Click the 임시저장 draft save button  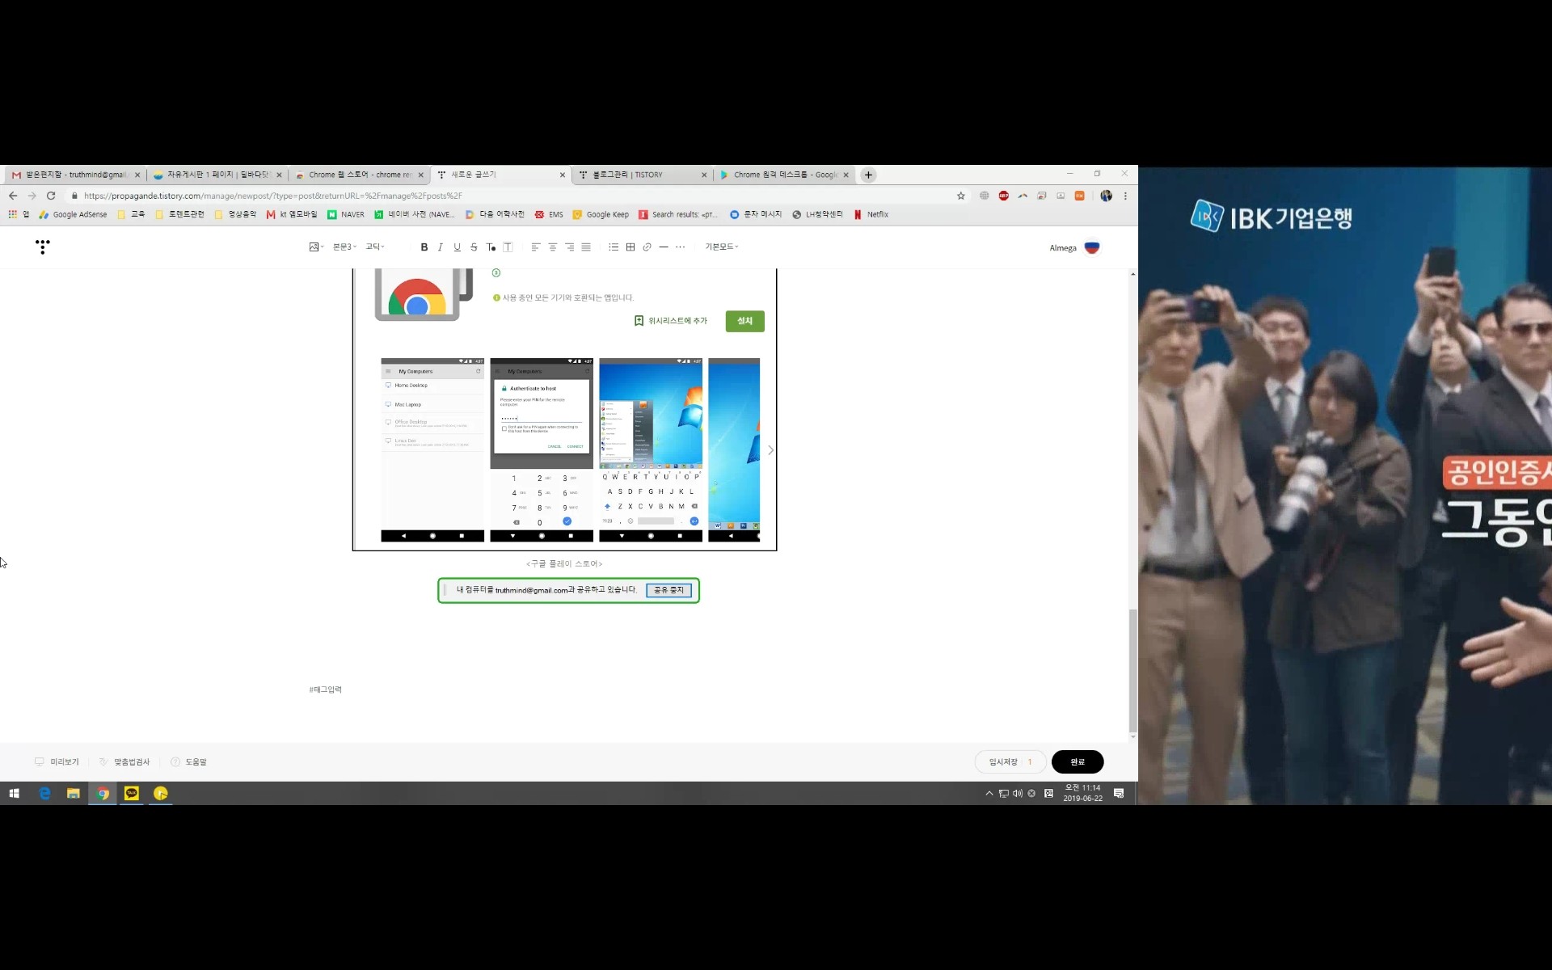(x=1003, y=762)
